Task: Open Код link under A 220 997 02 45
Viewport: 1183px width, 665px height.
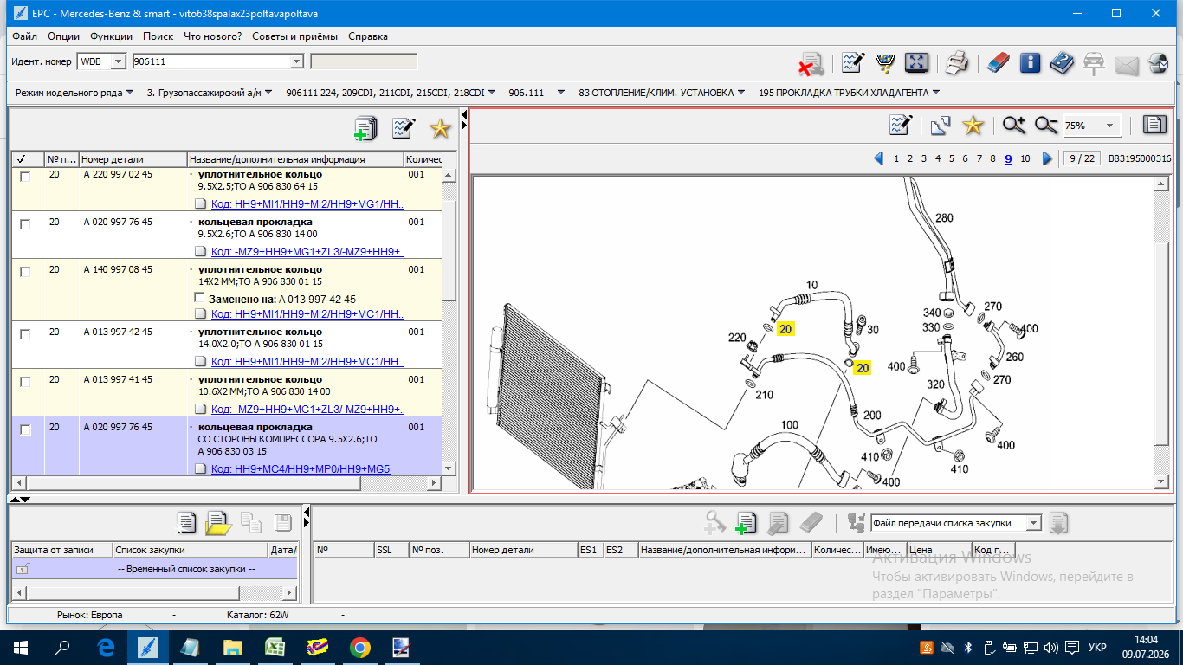Action: [307, 204]
